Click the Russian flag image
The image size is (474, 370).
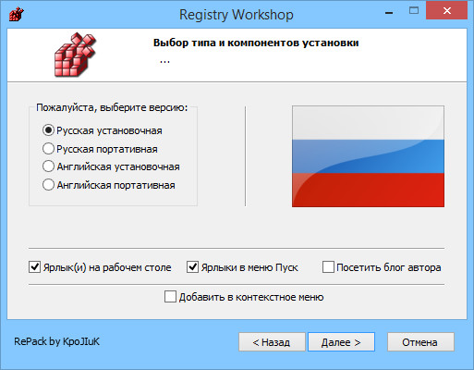click(368, 156)
